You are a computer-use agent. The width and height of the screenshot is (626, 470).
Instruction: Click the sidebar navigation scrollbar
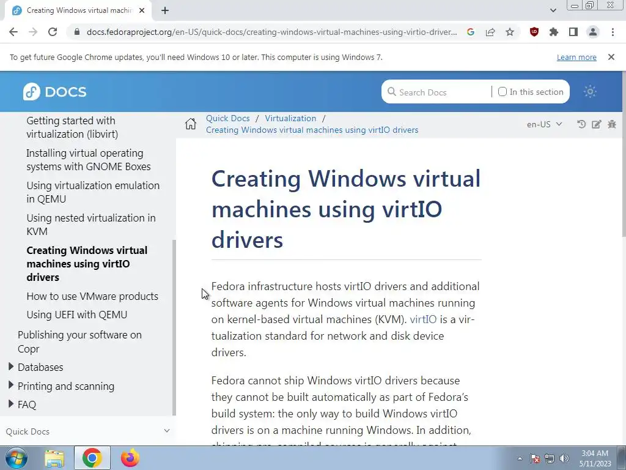(x=174, y=327)
